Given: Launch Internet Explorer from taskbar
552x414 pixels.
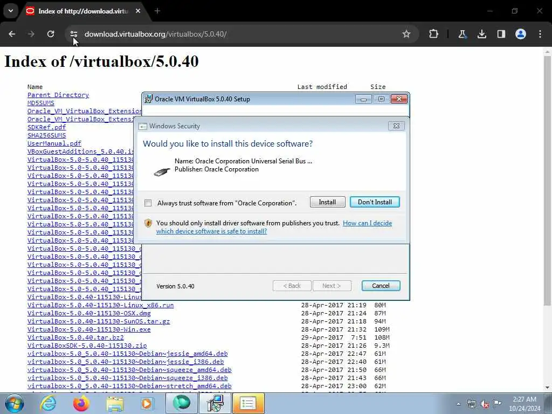Looking at the screenshot, I should coord(47,403).
